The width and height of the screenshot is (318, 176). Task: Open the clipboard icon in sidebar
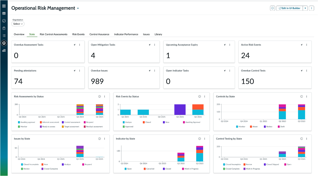pos(4,28)
